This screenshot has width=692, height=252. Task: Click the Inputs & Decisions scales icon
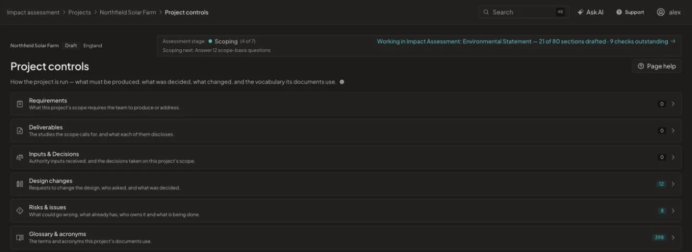click(20, 157)
